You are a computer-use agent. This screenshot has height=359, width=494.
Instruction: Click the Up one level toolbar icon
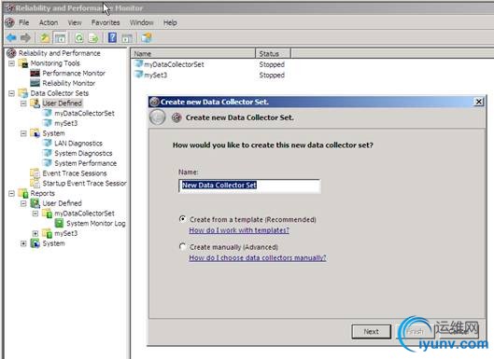(x=45, y=38)
